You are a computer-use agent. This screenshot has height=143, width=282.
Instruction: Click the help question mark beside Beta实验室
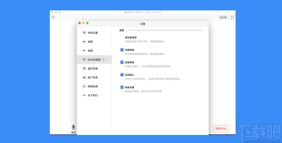[103, 59]
